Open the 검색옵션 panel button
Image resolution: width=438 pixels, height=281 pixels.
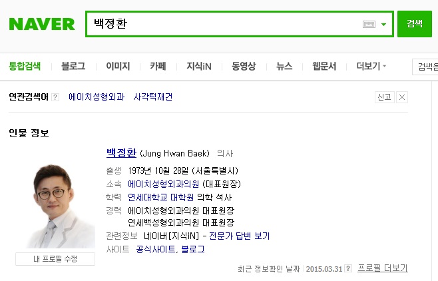(426, 66)
